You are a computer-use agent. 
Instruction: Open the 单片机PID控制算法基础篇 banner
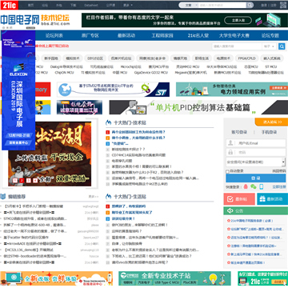(x=198, y=107)
